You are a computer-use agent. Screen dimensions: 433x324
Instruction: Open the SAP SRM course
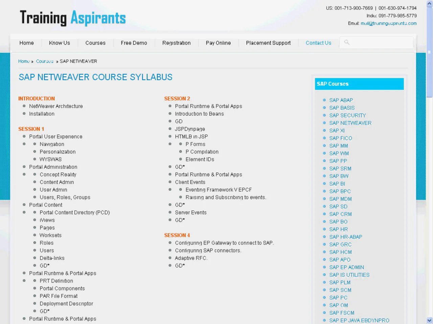[340, 168]
